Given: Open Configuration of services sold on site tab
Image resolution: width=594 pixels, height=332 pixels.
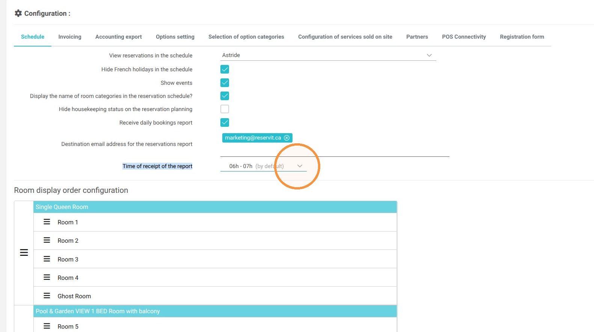Looking at the screenshot, I should coord(345,37).
